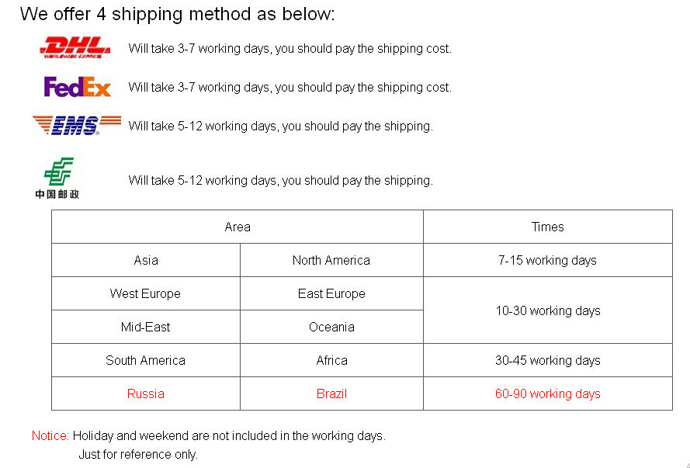
Task: Click the Times column header
Action: [547, 227]
